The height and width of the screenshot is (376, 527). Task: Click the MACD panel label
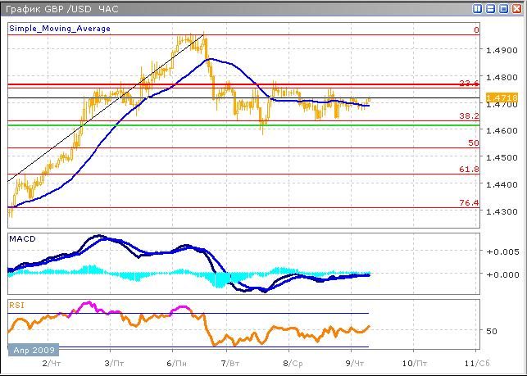pyautogui.click(x=21, y=238)
